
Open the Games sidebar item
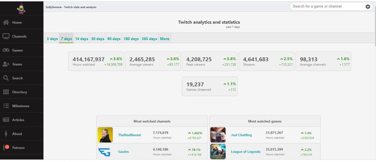pos(22,50)
